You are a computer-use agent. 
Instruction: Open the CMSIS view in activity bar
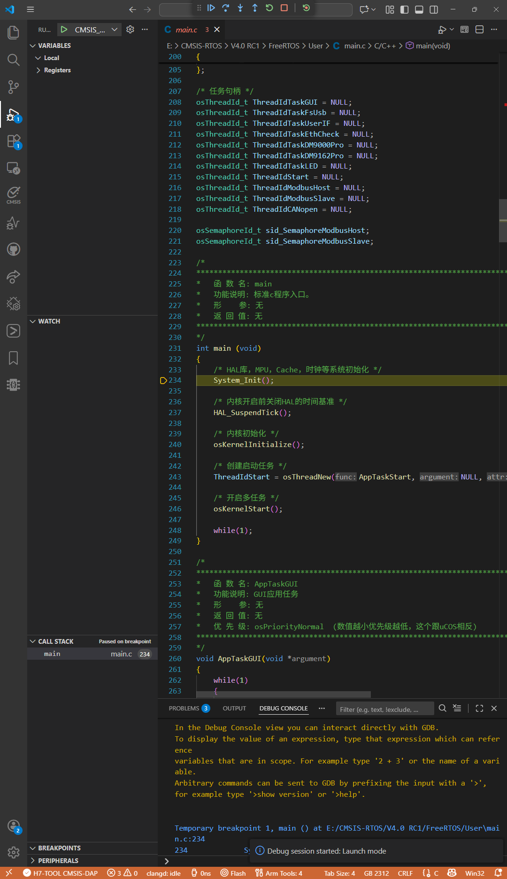(x=13, y=195)
